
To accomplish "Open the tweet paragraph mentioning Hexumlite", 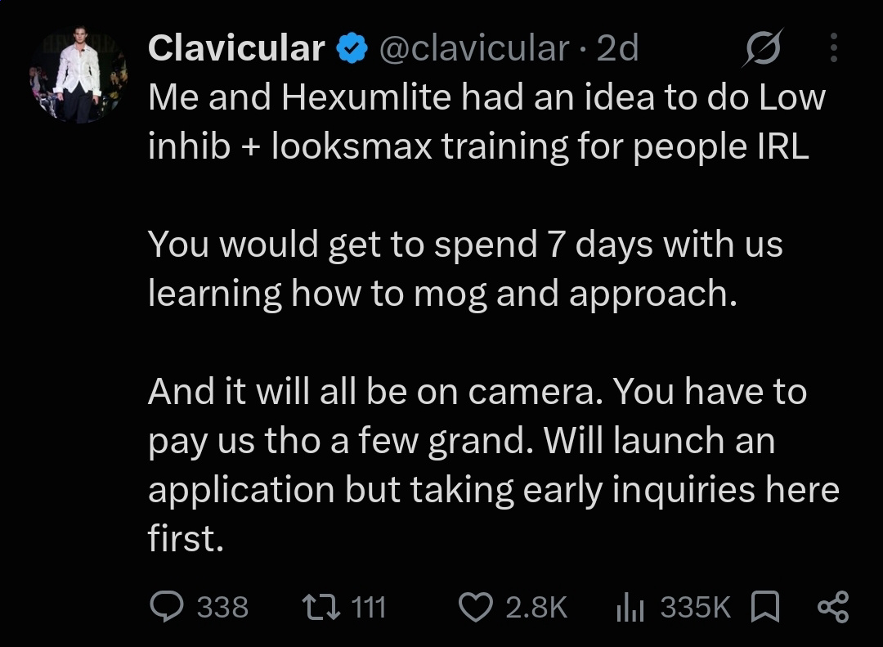I will tap(487, 122).
